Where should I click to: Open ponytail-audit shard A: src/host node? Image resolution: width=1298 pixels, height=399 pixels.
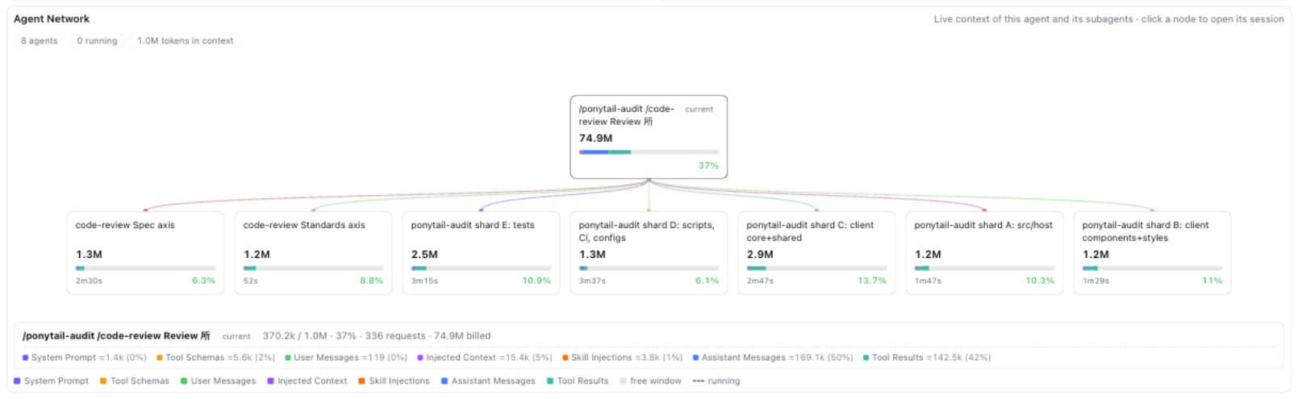(984, 253)
